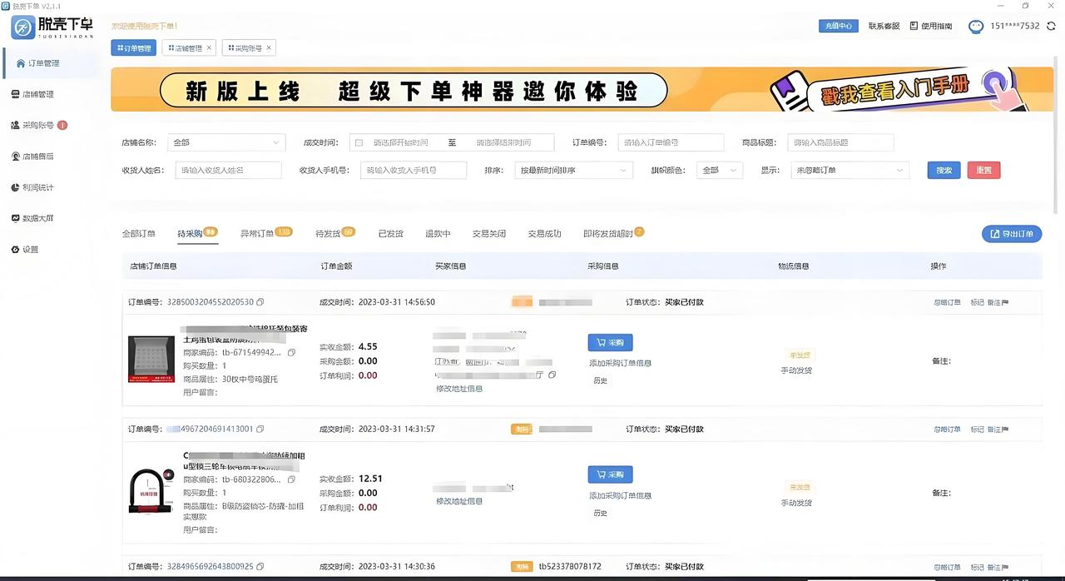Click the blue 搜索 search button

pyautogui.click(x=944, y=171)
